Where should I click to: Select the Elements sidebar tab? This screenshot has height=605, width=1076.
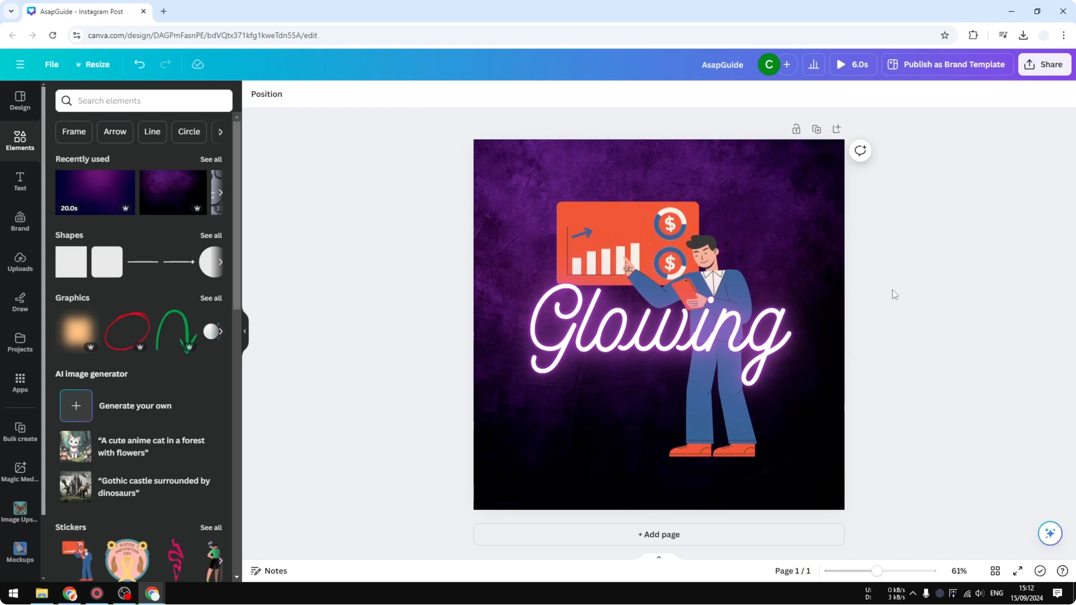point(20,141)
